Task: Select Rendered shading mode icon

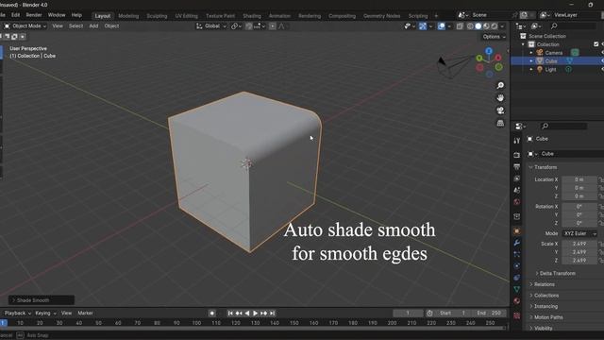Action: tap(495, 26)
